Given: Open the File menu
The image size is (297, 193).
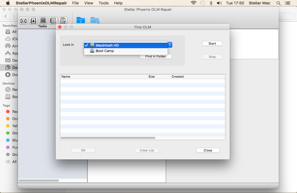Looking at the screenshot, I should pyautogui.click(x=75, y=3).
